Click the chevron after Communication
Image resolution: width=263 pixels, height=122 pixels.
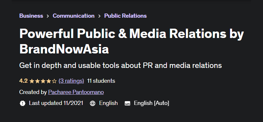(99, 16)
